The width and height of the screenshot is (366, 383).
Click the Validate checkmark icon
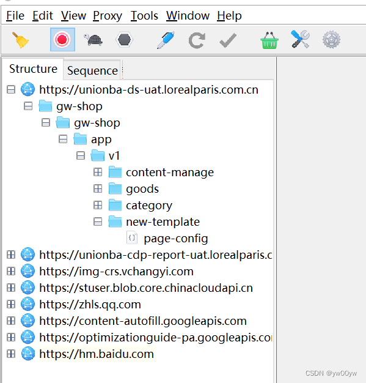(x=228, y=40)
